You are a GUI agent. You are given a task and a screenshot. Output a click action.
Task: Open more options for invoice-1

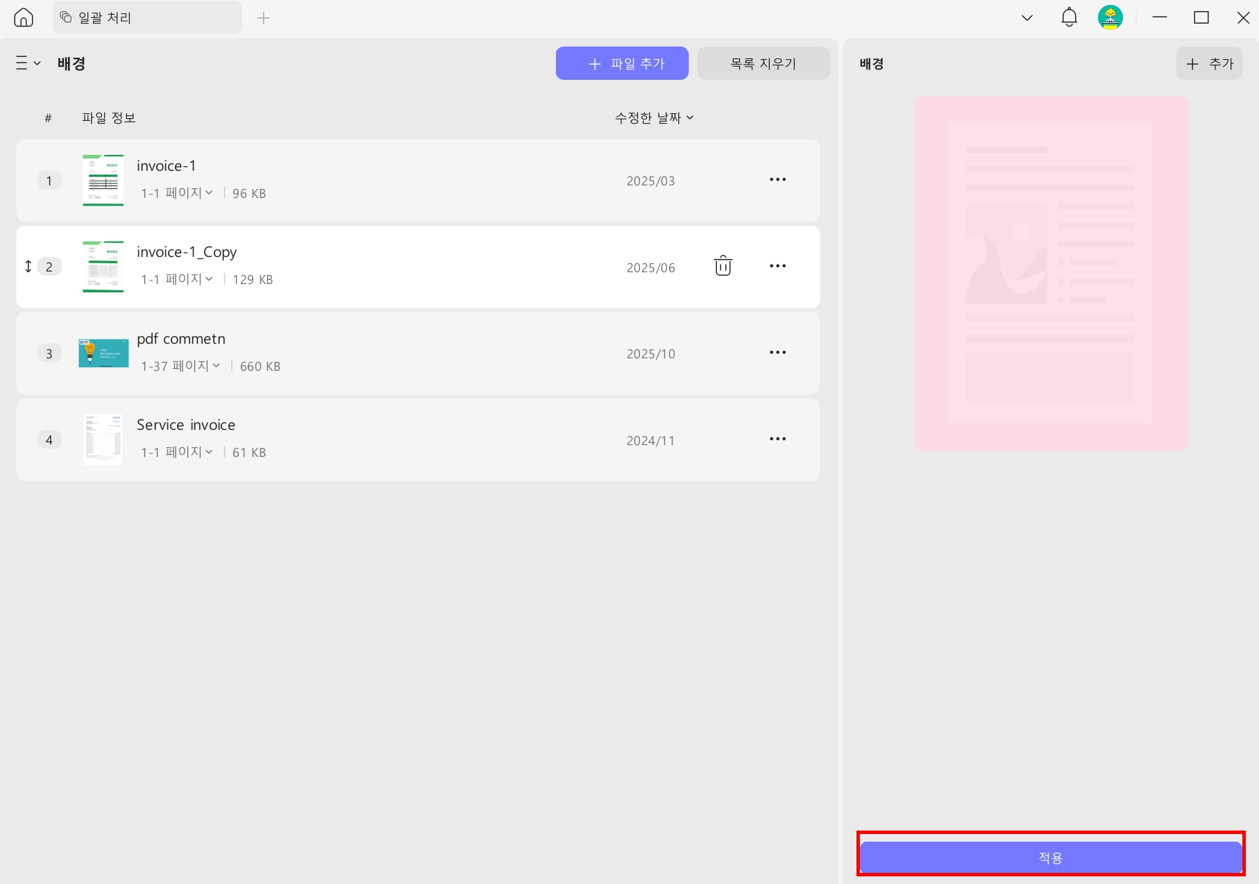[777, 180]
